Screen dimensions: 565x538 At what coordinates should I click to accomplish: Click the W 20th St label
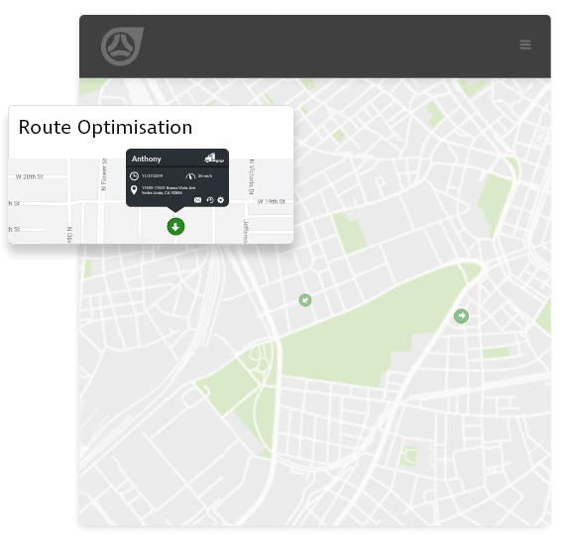pyautogui.click(x=29, y=176)
